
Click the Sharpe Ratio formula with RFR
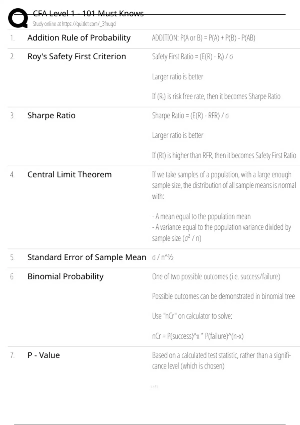pyautogui.click(x=190, y=116)
